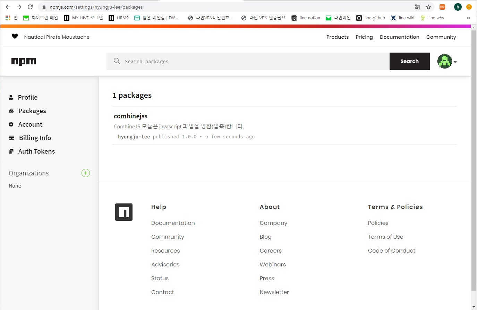Viewport: 477px width, 310px height.
Task: Go to Pricing page
Action: click(x=364, y=37)
